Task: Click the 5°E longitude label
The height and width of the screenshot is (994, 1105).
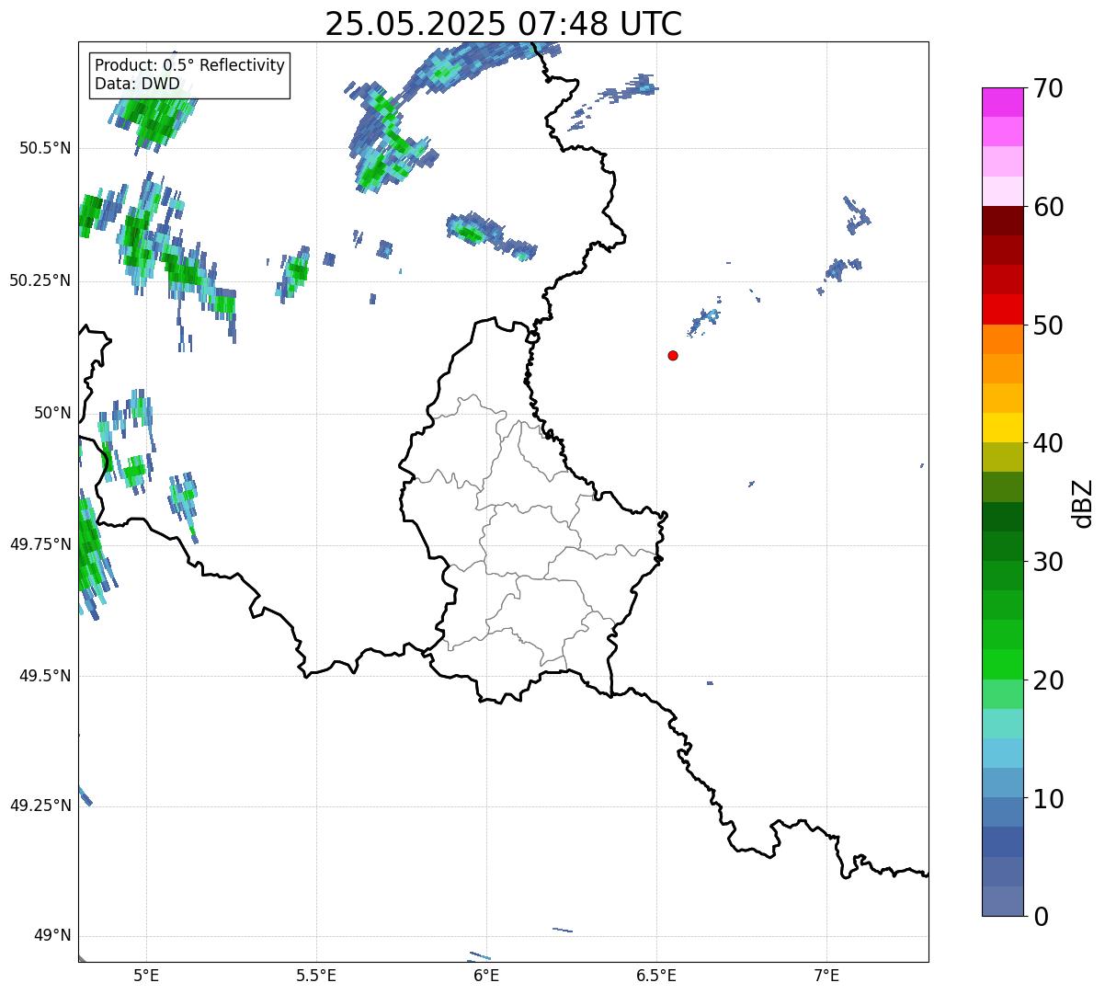Action: pyautogui.click(x=146, y=975)
